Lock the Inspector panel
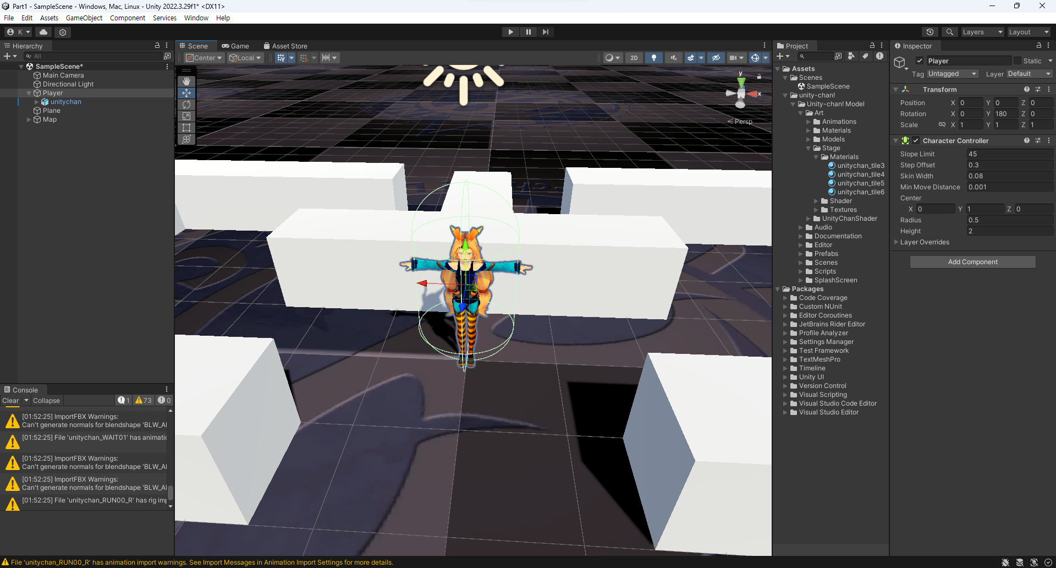The image size is (1056, 568). point(1039,46)
